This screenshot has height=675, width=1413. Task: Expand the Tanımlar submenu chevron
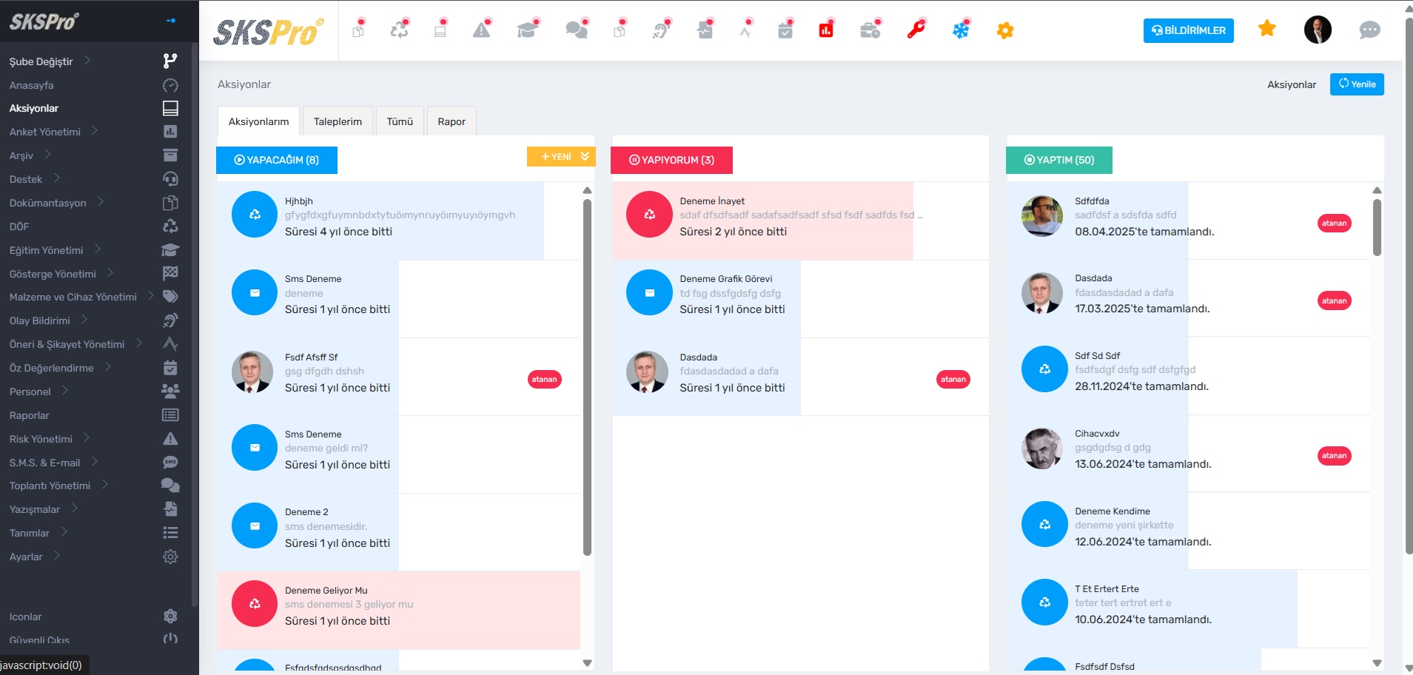tap(64, 532)
